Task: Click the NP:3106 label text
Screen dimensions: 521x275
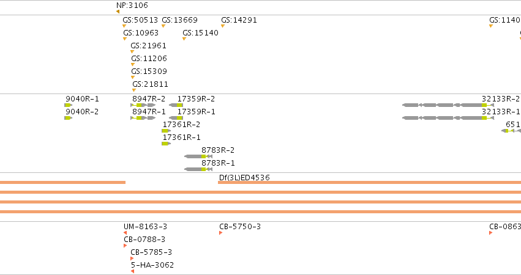Action: pyautogui.click(x=132, y=5)
